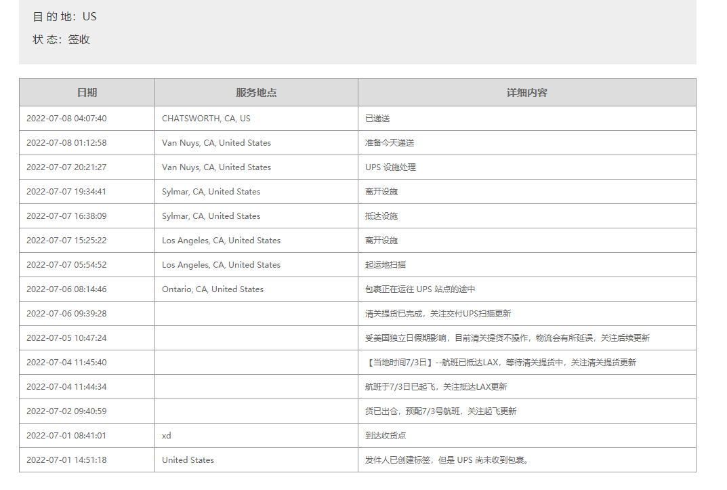This screenshot has width=727, height=490.
Task: Click the 发件人已创建标签 detail entry
Action: click(446, 460)
